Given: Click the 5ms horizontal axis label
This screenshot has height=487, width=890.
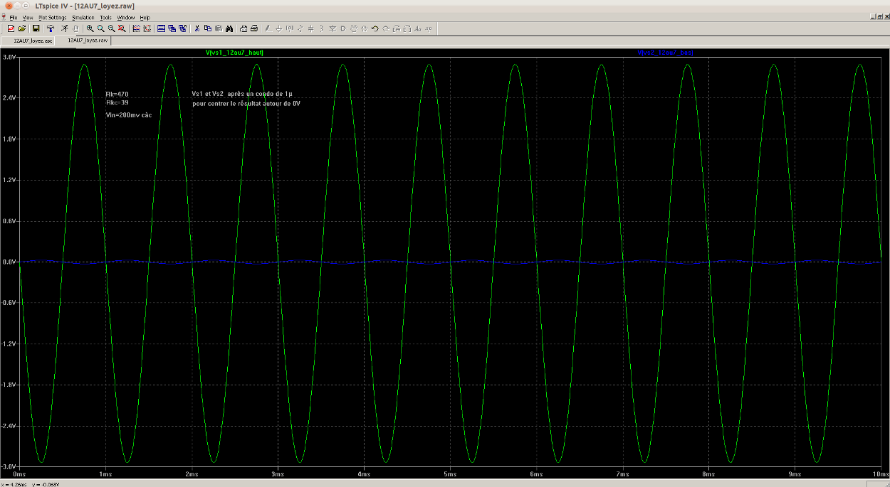Looking at the screenshot, I should tap(450, 473).
